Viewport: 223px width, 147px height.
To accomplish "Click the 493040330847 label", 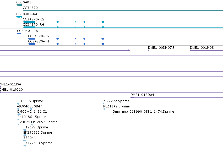I will tap(29, 106).
